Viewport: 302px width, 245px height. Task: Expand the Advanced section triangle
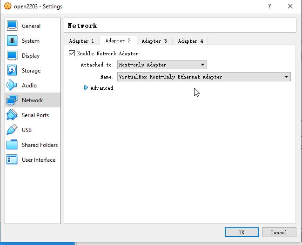86,87
